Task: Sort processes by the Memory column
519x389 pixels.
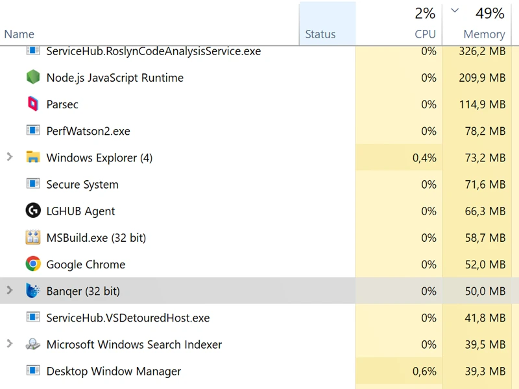Action: coord(484,34)
